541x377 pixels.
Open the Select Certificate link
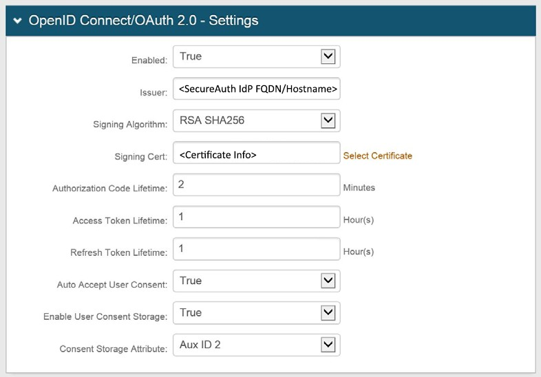pos(377,156)
